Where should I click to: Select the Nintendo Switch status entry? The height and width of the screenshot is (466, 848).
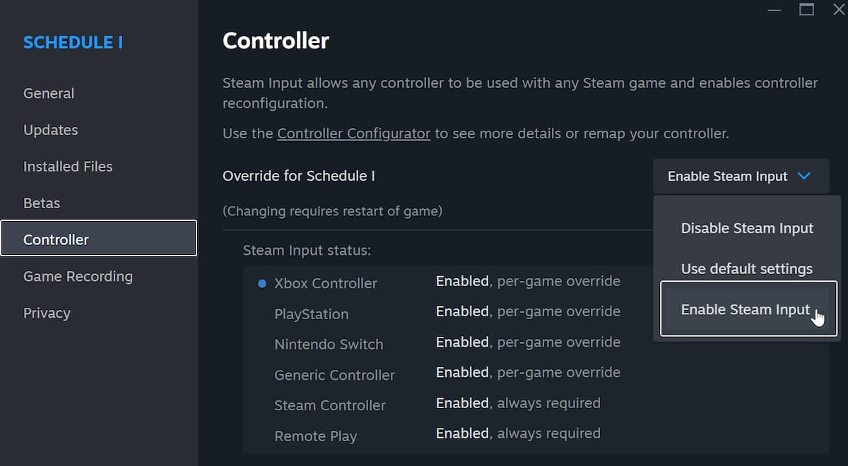coord(329,345)
